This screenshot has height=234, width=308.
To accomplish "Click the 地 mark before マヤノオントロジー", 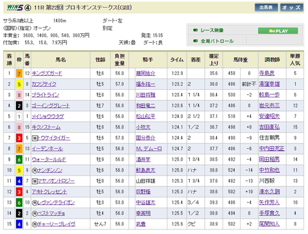I will pyautogui.click(x=35, y=181).
